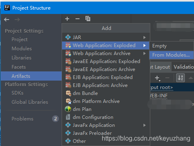The height and width of the screenshot is (146, 194).
Task: Open Project in Project Settings
Action: [19, 39]
